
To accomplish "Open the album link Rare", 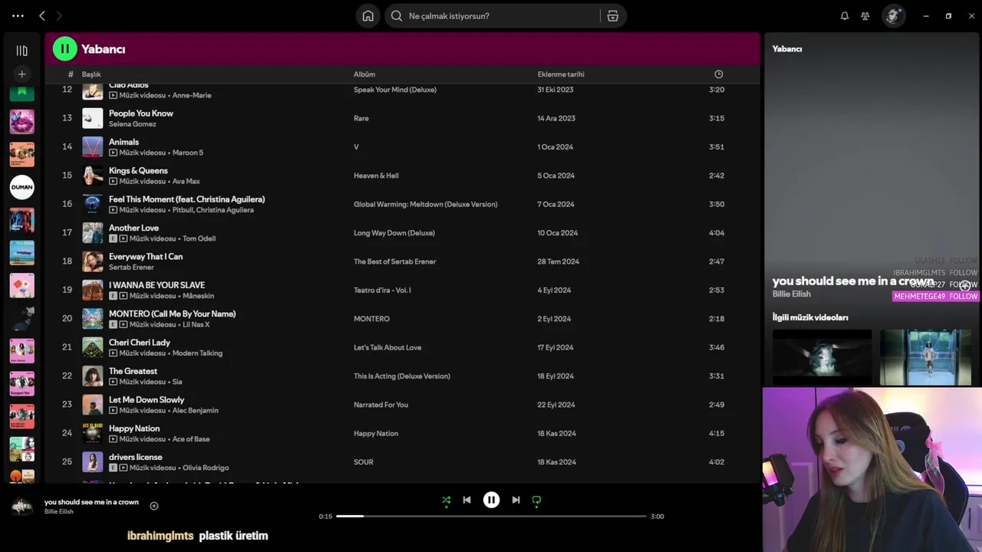I will (x=361, y=118).
